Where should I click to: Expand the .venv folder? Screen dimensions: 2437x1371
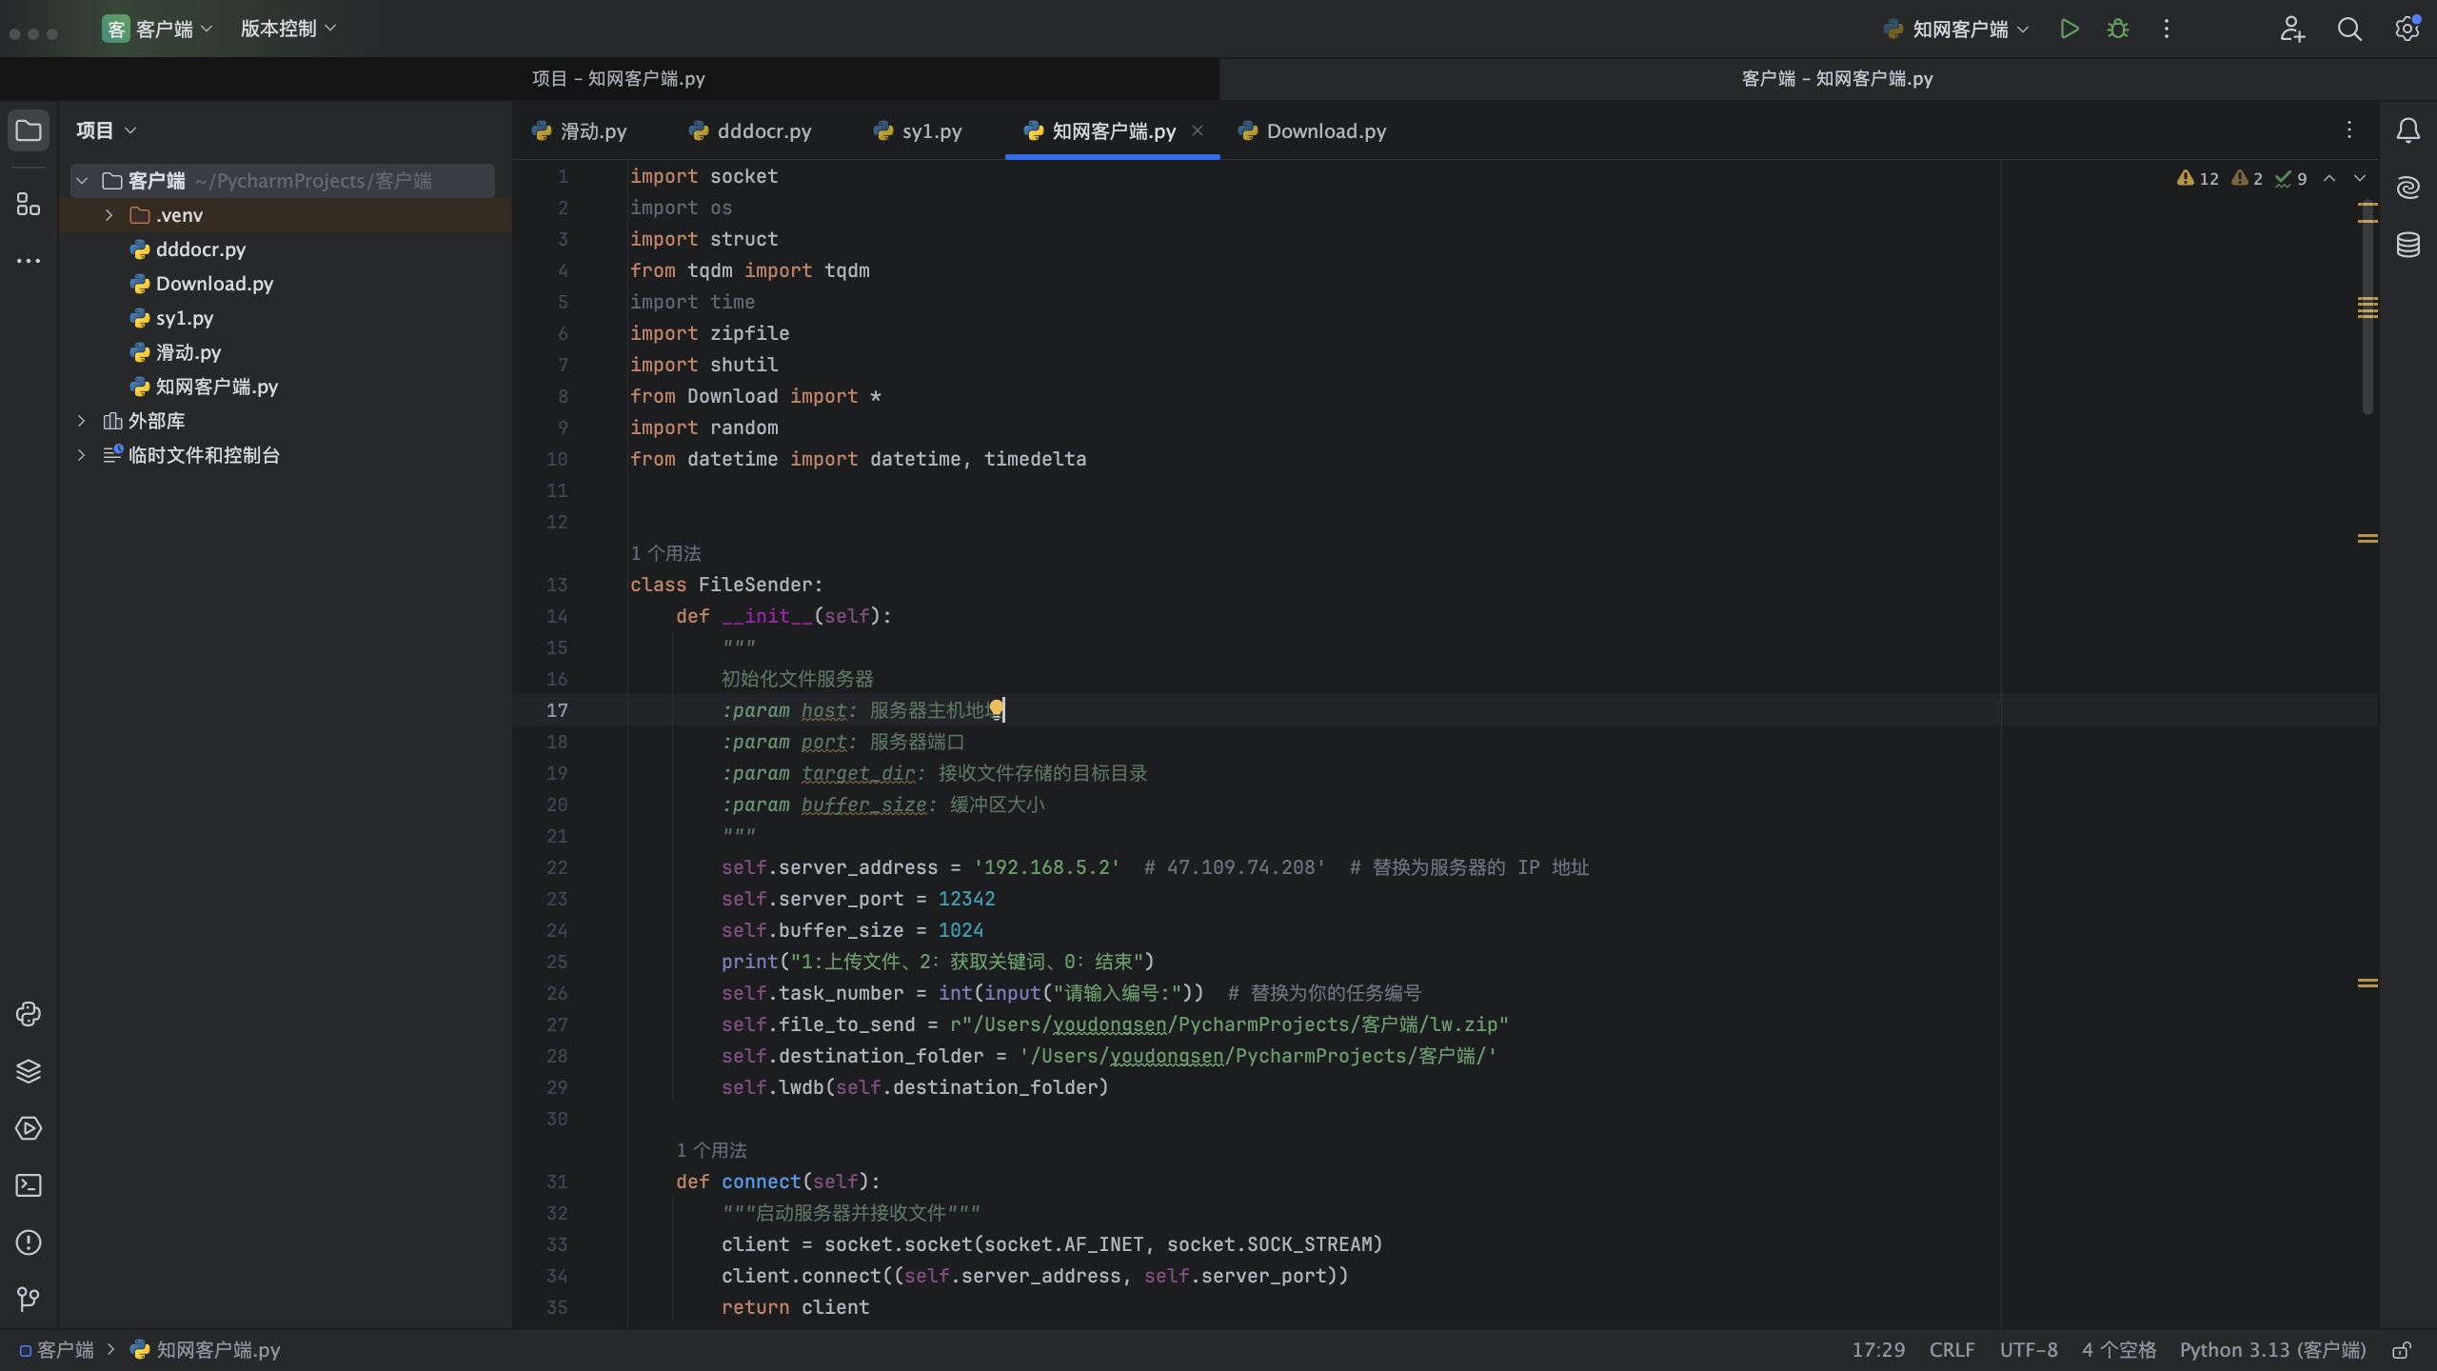click(109, 215)
